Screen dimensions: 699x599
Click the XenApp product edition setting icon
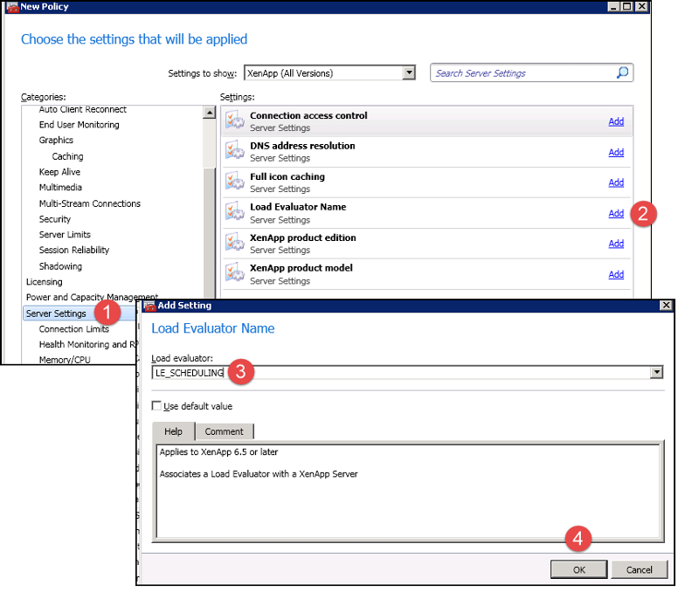[x=234, y=243]
